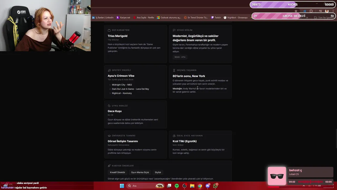Image resolution: width=337 pixels, height=190 pixels.
Task: Click the Üniversite Tahmini graduation cap icon
Action: coord(109,136)
